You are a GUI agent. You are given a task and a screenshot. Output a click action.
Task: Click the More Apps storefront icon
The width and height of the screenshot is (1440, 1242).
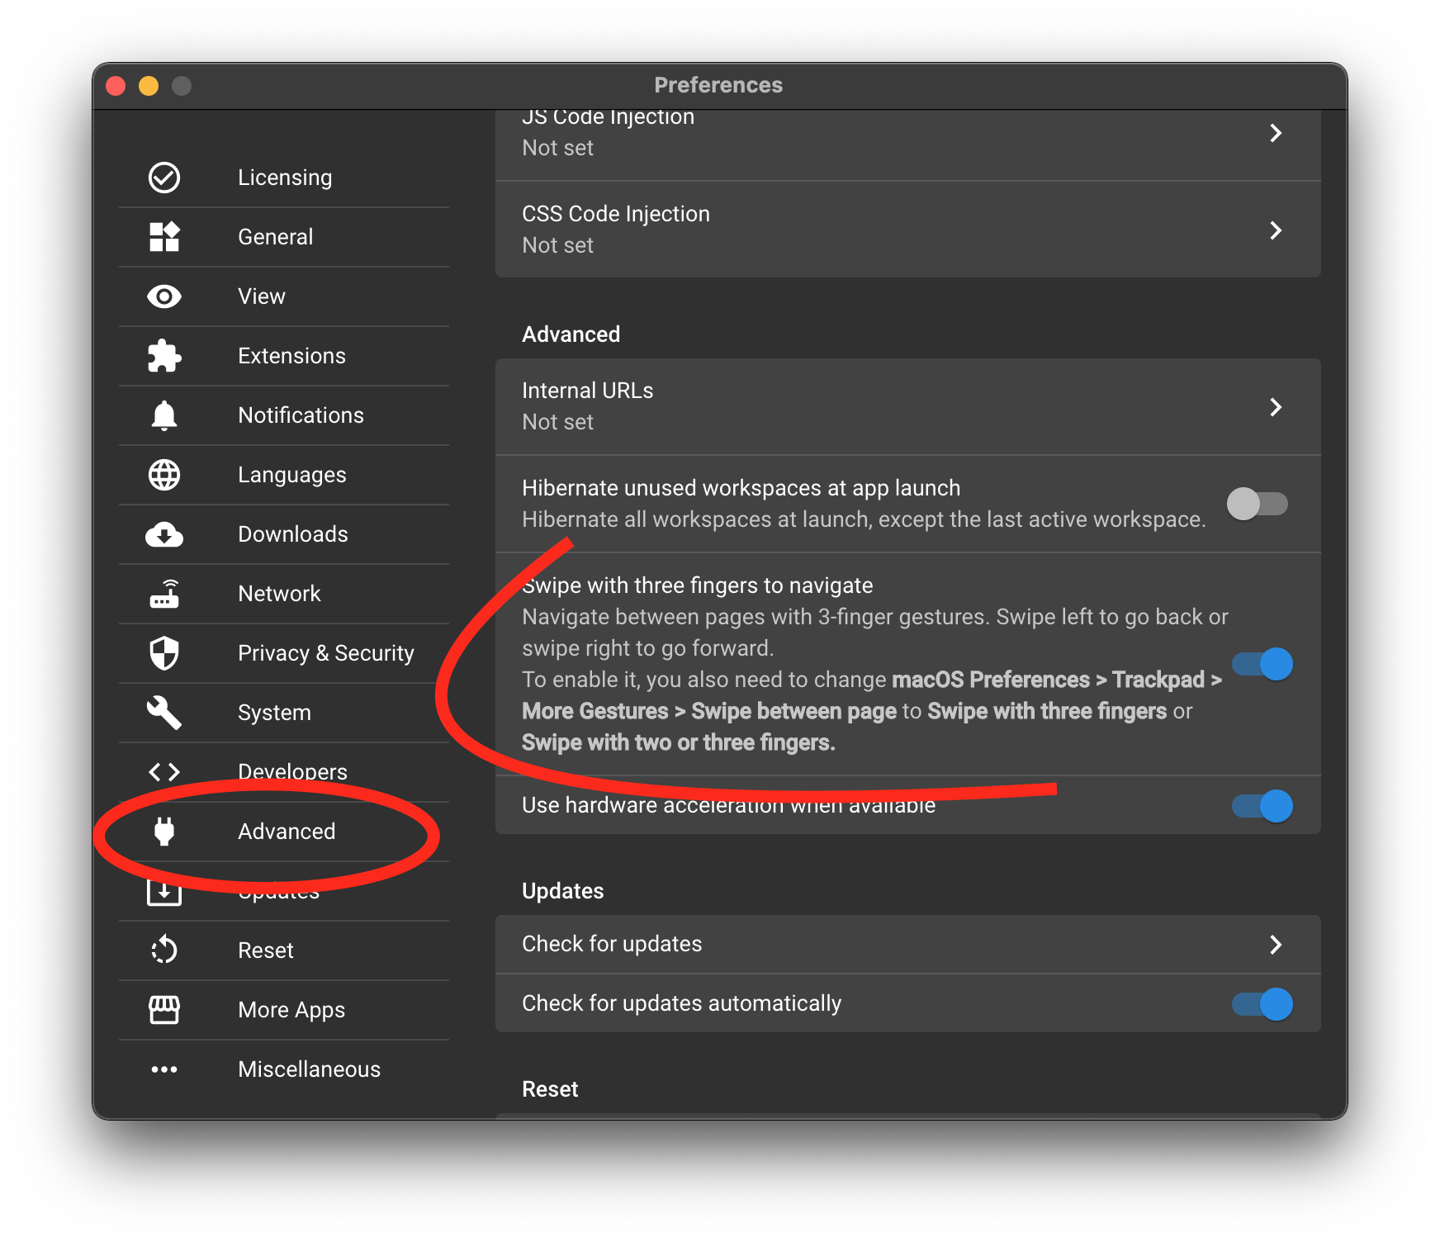tap(164, 1009)
